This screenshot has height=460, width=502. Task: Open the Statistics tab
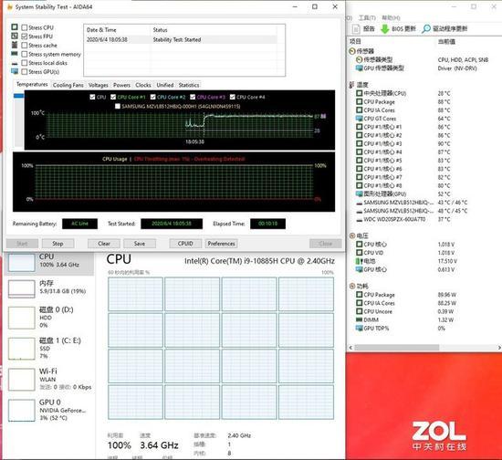189,85
